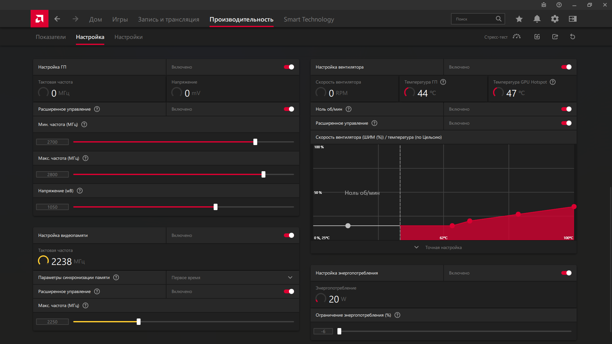The width and height of the screenshot is (612, 344).
Task: Toggle the sidebar panel expander icon
Action: click(x=572, y=19)
